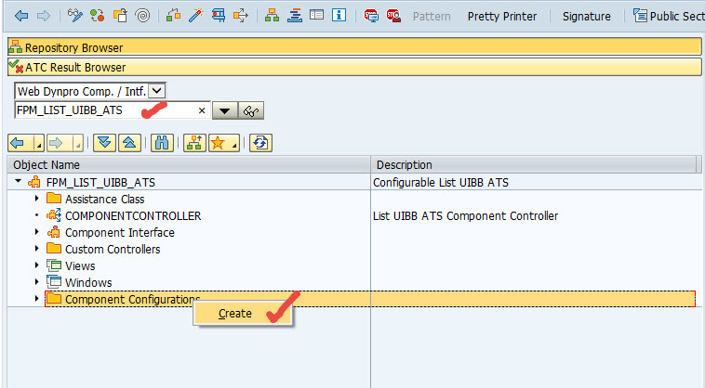Click the Active/Inactive toggle icon in top toolbar
The image size is (705, 388).
[97, 16]
